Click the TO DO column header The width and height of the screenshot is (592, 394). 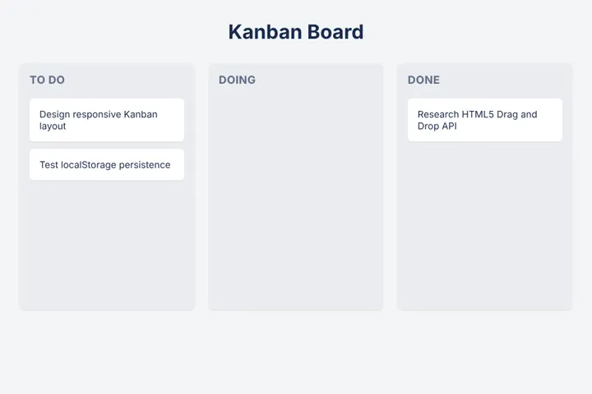point(47,80)
